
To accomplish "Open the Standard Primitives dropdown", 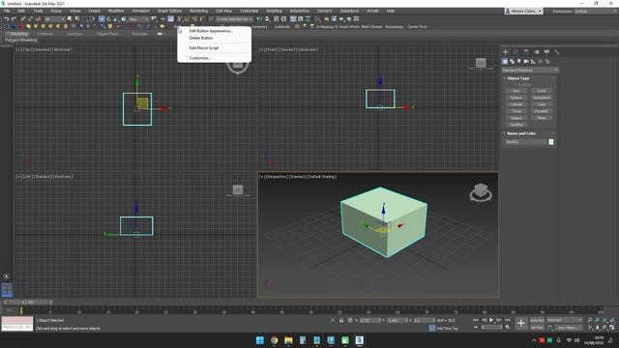I will pyautogui.click(x=530, y=71).
